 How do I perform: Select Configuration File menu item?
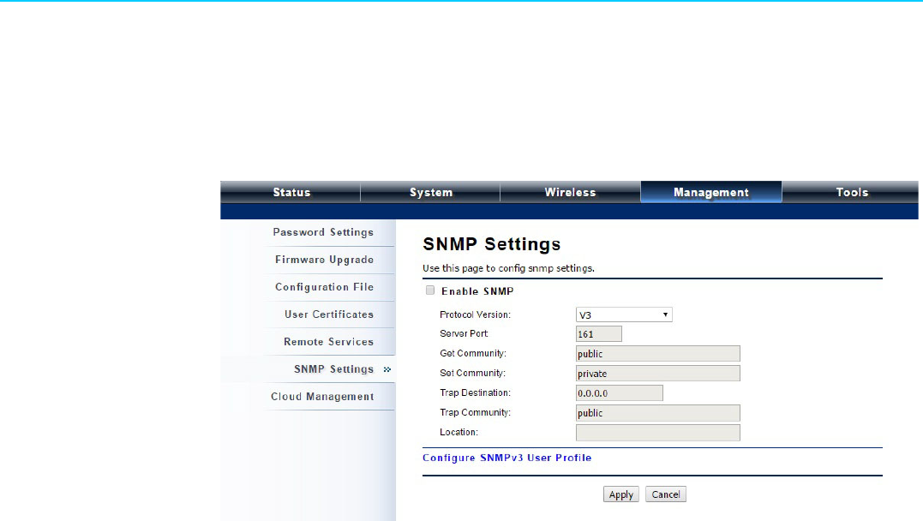tap(324, 287)
